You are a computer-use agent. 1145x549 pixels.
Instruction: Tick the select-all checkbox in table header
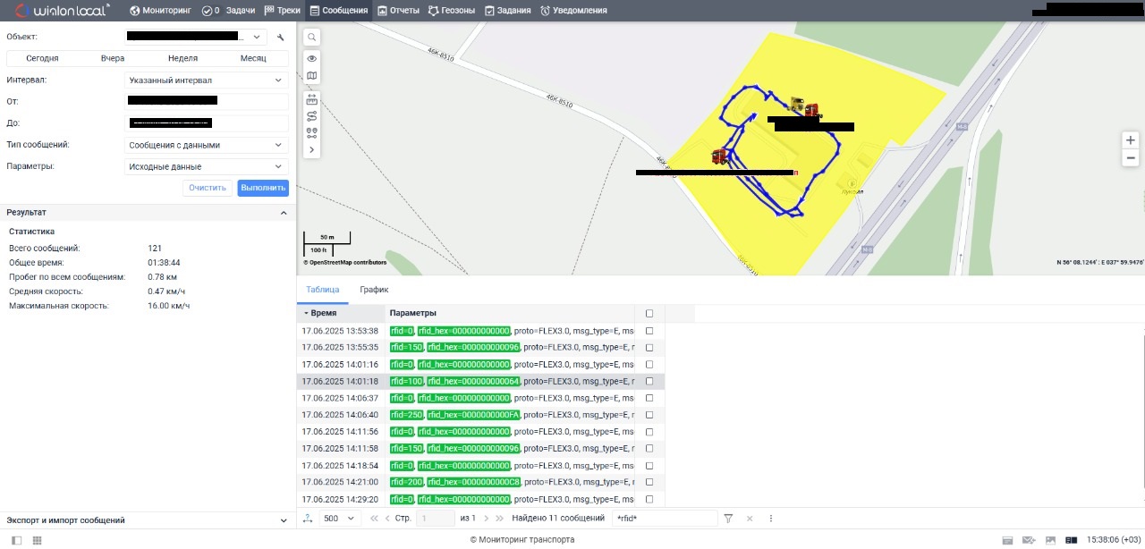649,314
